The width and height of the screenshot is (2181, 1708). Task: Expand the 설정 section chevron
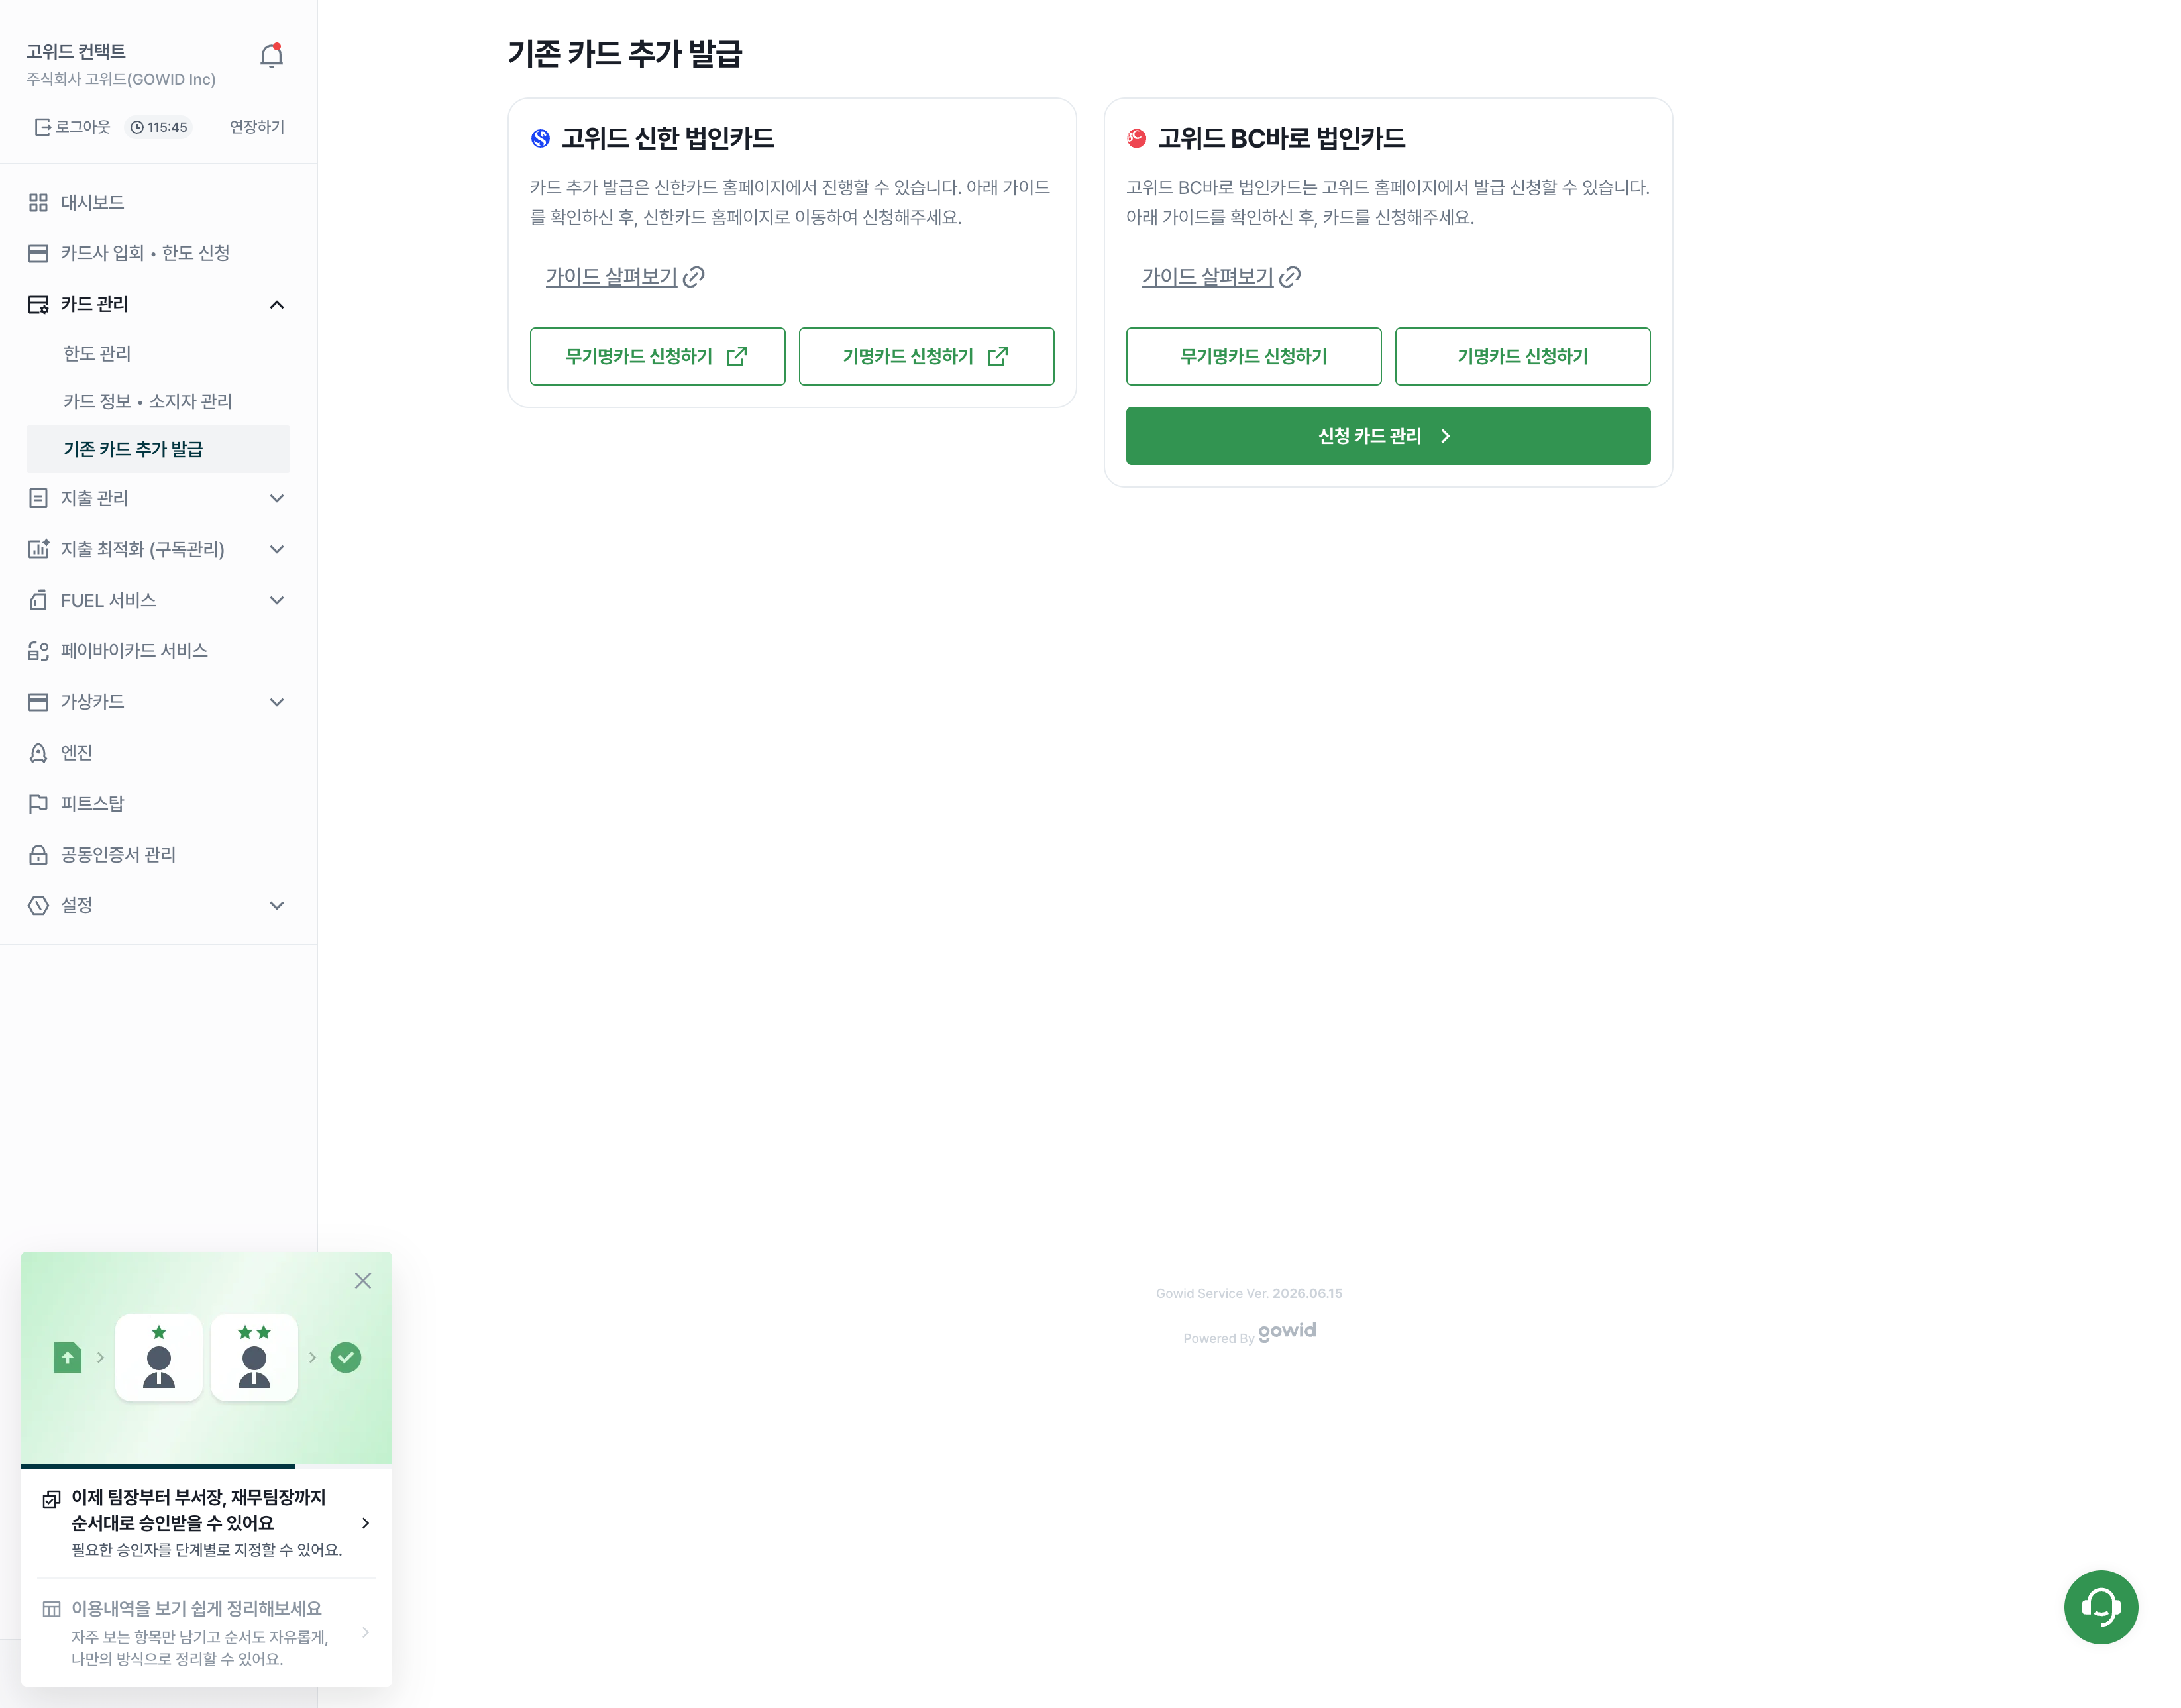pos(277,906)
